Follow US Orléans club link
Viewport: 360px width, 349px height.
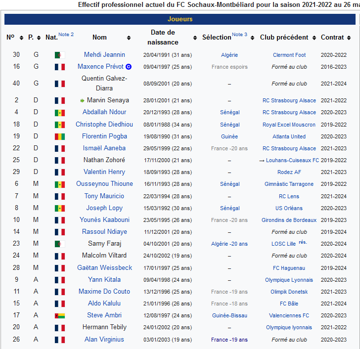click(x=289, y=208)
